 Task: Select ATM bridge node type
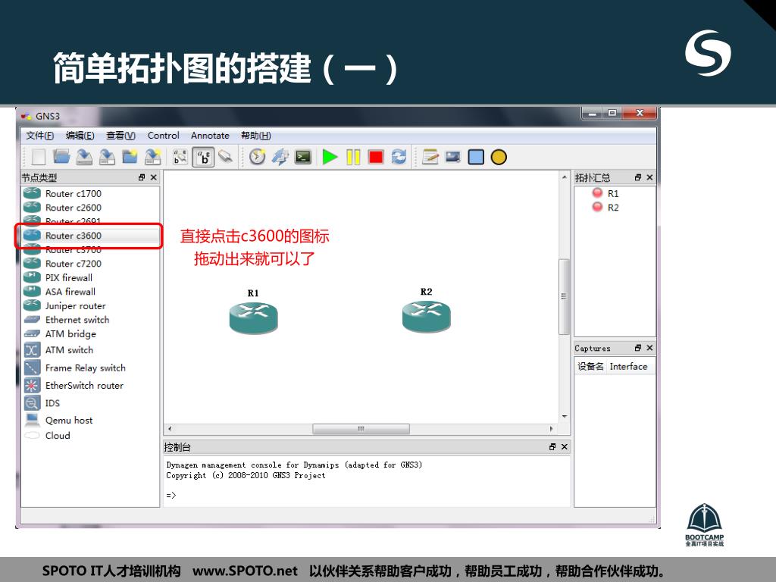point(90,333)
